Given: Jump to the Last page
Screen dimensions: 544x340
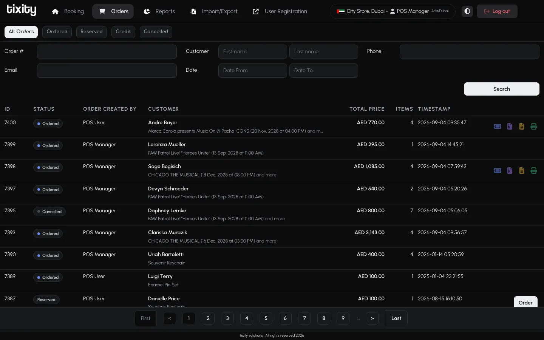Looking at the screenshot, I should coord(396,318).
